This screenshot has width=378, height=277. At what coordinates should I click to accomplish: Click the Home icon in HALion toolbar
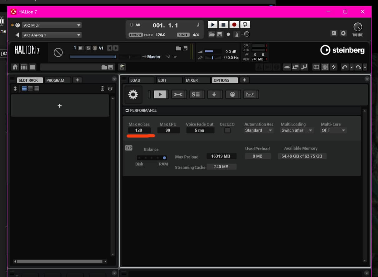click(15, 67)
